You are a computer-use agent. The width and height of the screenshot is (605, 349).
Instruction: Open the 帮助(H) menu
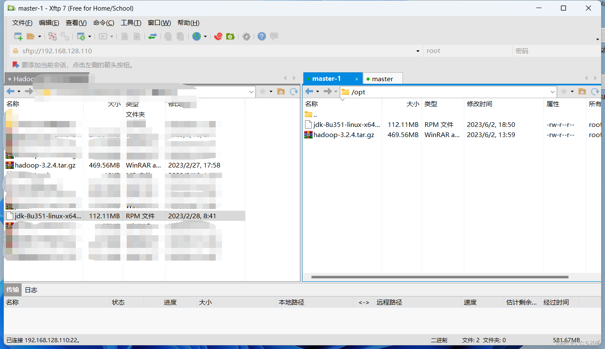pos(189,23)
